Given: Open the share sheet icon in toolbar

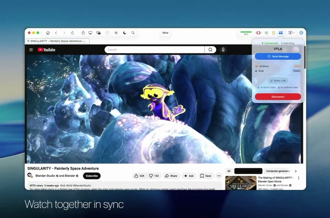Looking at the screenshot, I should click(83, 33).
